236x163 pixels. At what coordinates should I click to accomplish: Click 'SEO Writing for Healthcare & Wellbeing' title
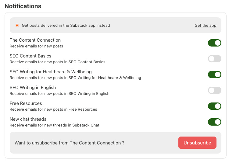coord(51,72)
